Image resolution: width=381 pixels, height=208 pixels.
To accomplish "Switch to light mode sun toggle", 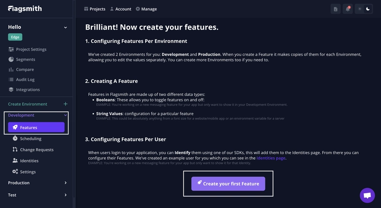I will pos(360,9).
